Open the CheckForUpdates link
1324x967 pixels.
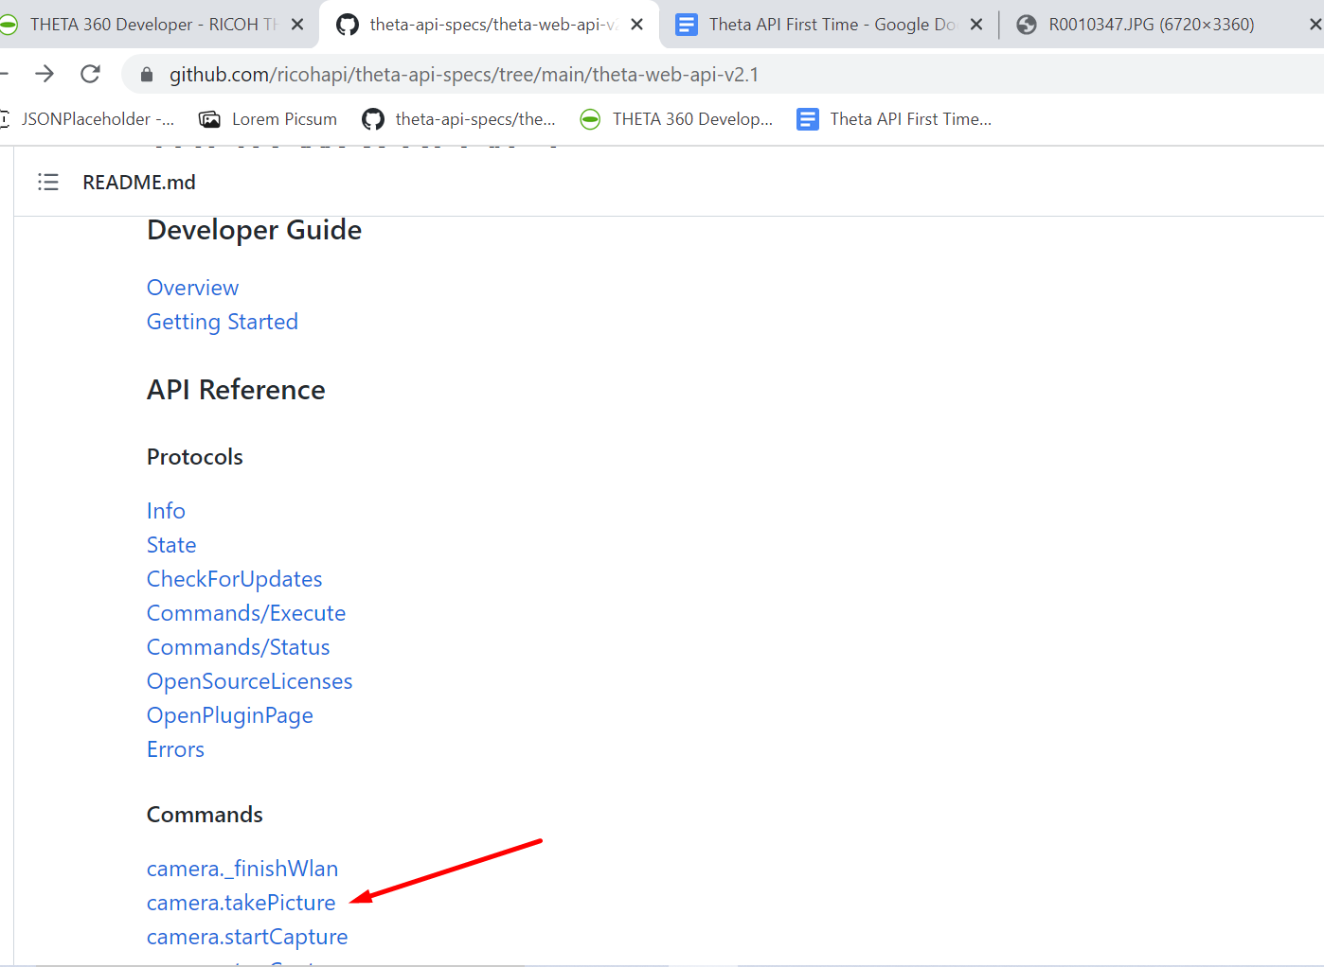click(234, 579)
